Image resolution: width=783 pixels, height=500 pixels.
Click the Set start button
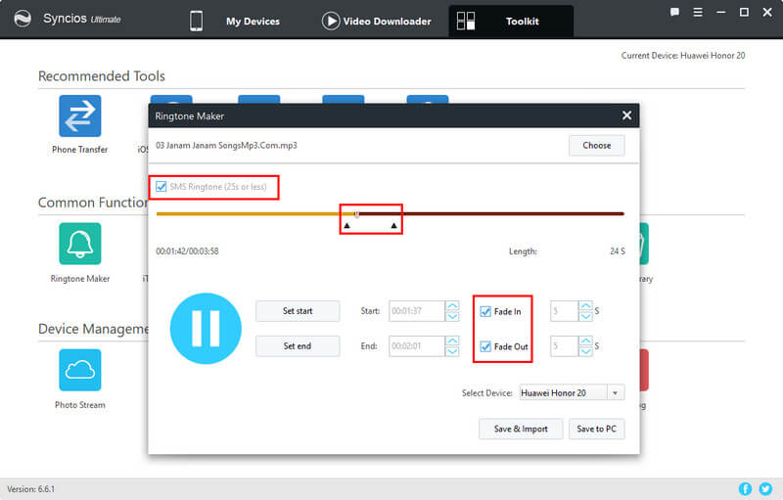[298, 311]
